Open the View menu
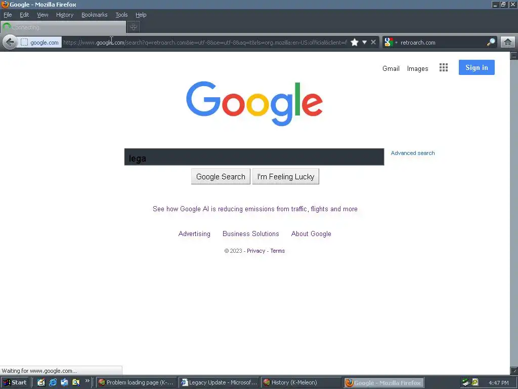 (42, 15)
